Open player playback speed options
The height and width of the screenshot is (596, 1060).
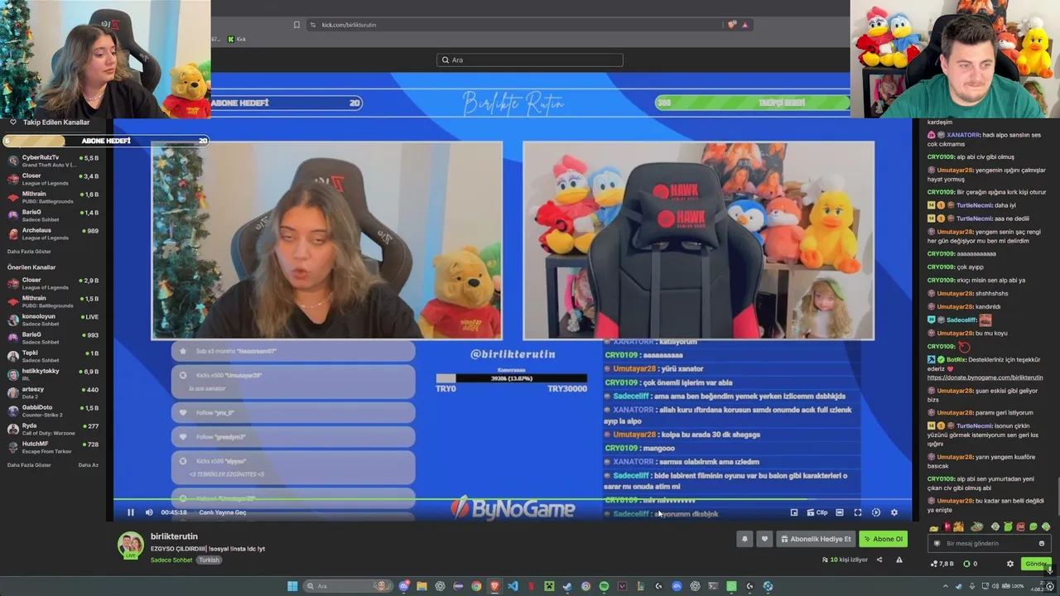[x=876, y=512]
